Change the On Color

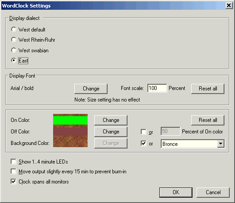[111, 120]
